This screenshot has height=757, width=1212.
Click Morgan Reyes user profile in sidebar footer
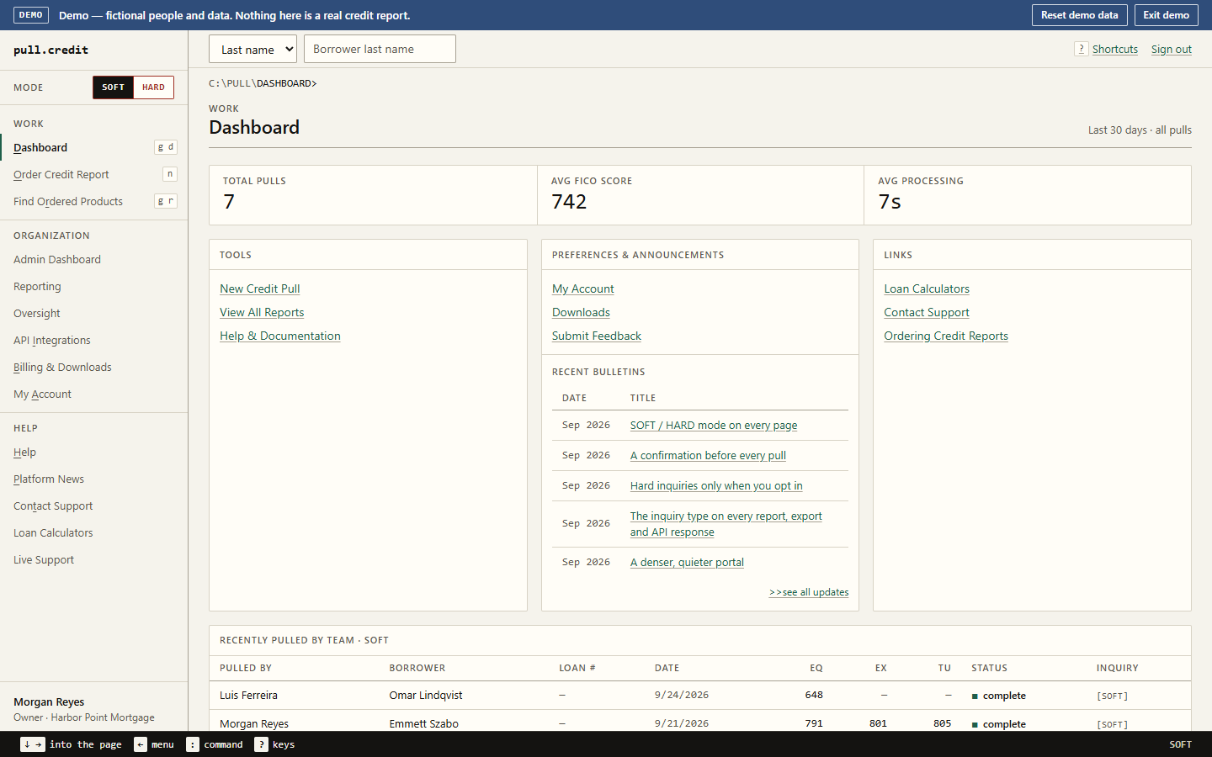click(84, 709)
